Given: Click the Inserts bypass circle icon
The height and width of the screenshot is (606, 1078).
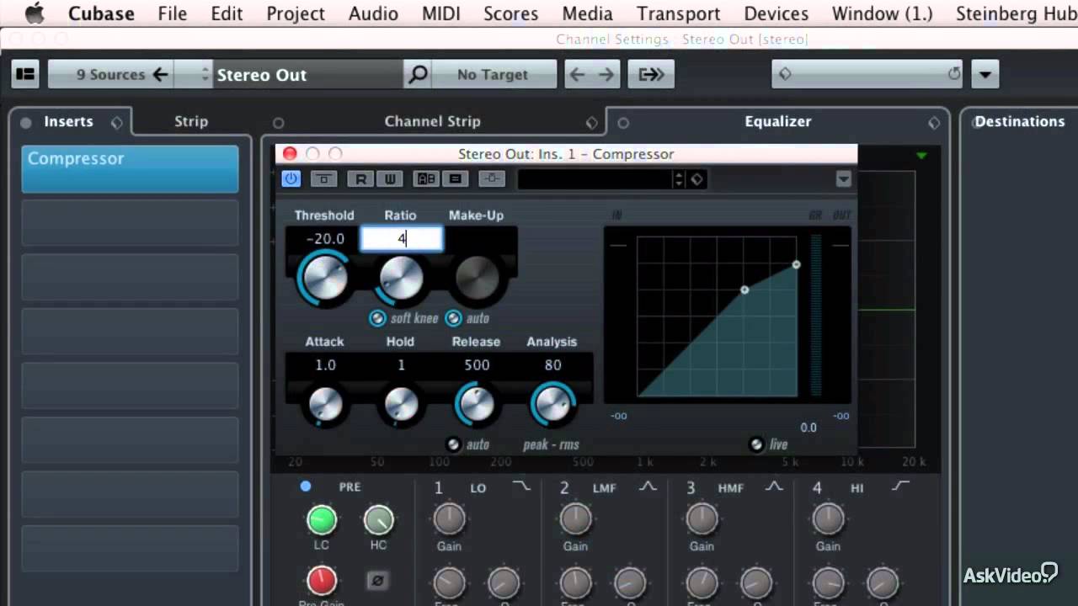Looking at the screenshot, I should click(26, 122).
